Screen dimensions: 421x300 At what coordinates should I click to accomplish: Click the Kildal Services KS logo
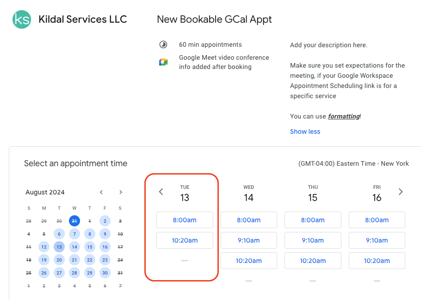(x=22, y=19)
